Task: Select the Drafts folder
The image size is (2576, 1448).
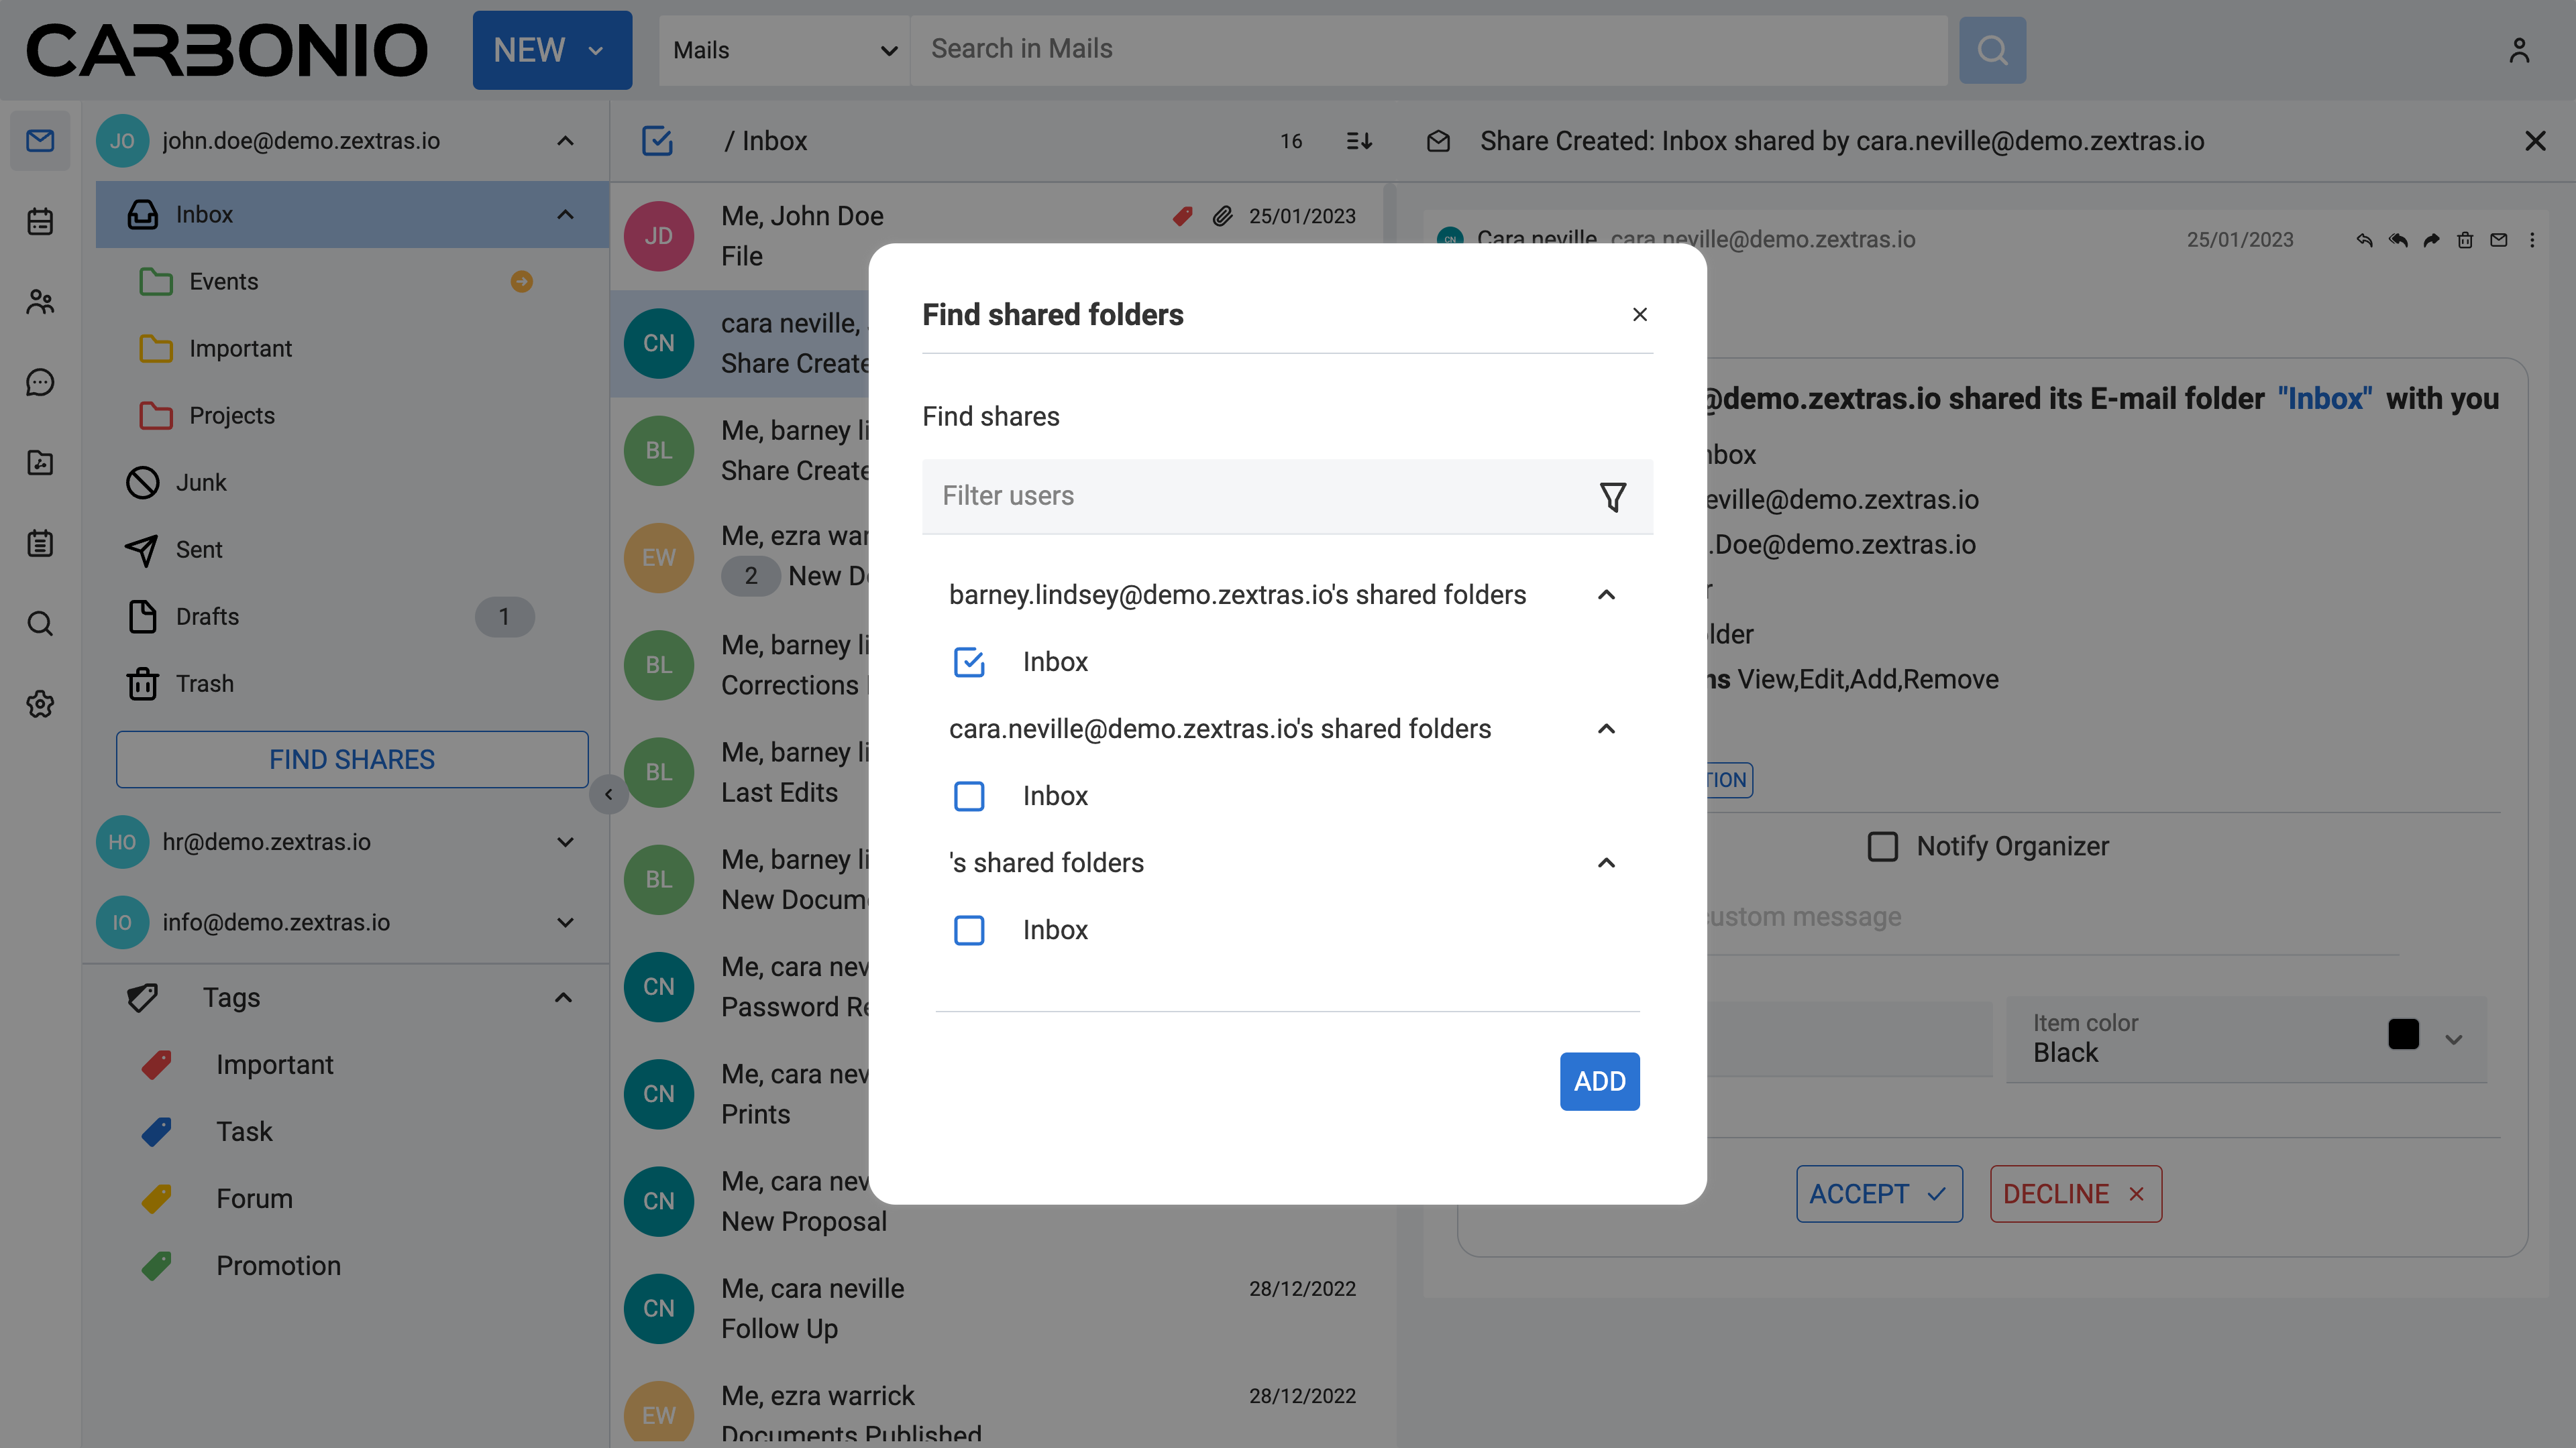Action: pos(207,617)
